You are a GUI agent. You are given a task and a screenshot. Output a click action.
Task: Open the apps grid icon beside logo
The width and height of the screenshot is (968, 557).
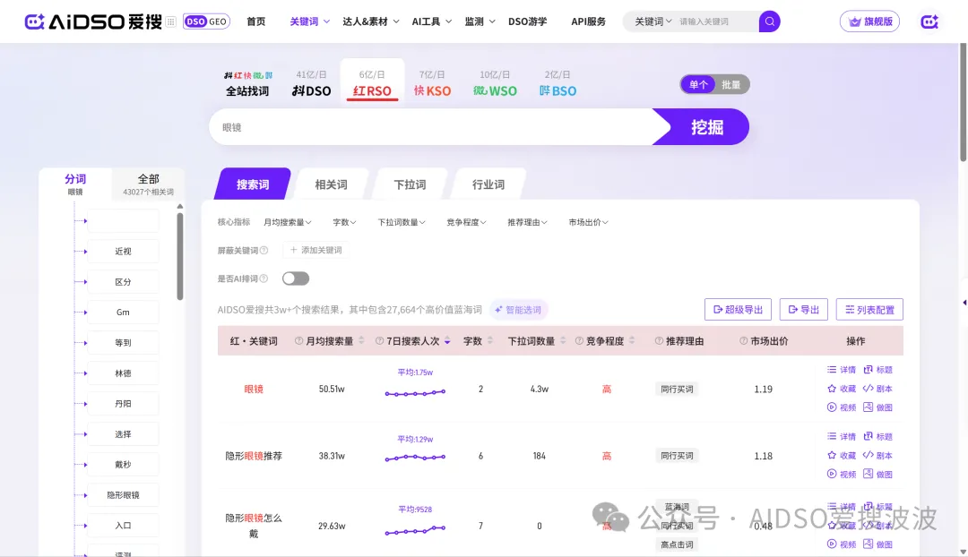pyautogui.click(x=171, y=21)
